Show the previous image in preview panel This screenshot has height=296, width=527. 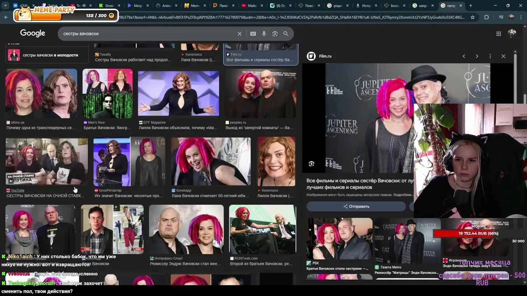point(464,56)
